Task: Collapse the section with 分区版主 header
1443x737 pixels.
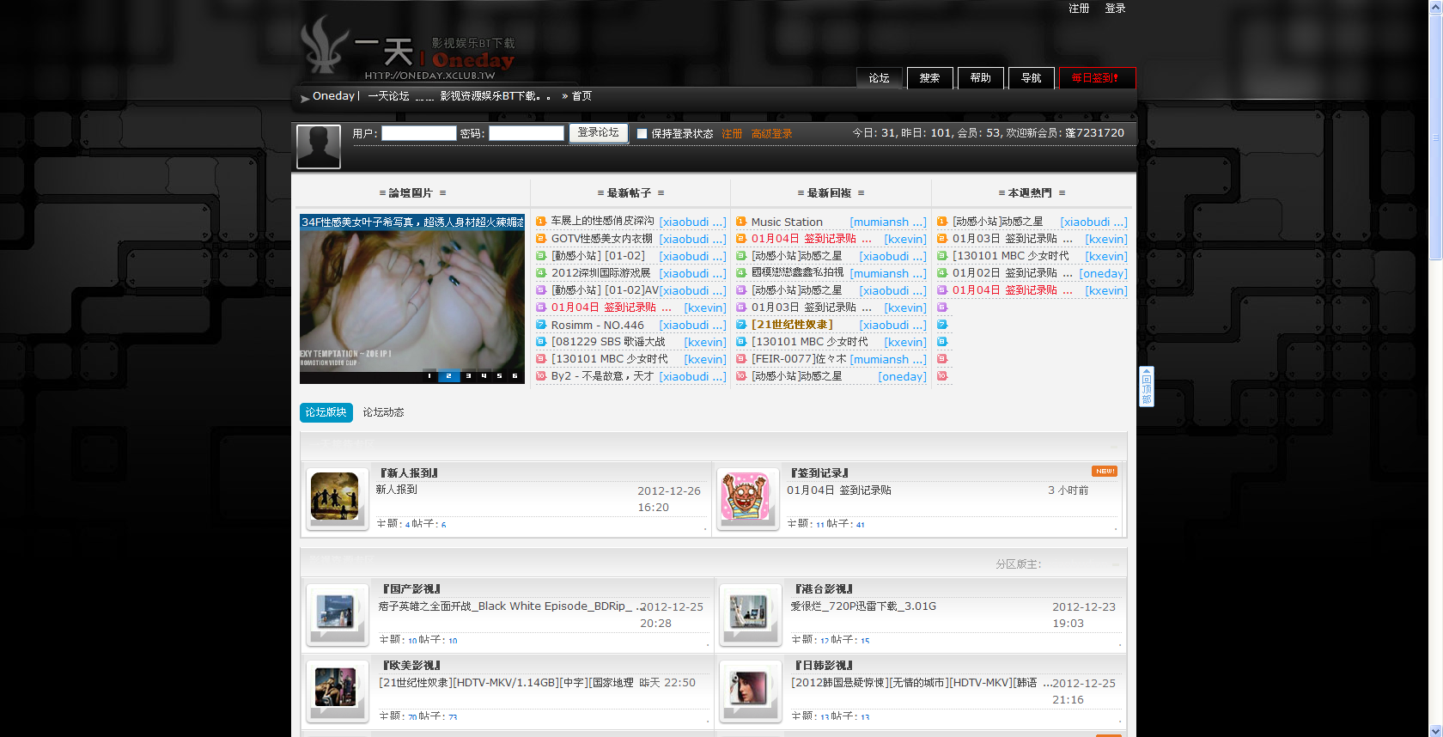Action: pos(1113,564)
